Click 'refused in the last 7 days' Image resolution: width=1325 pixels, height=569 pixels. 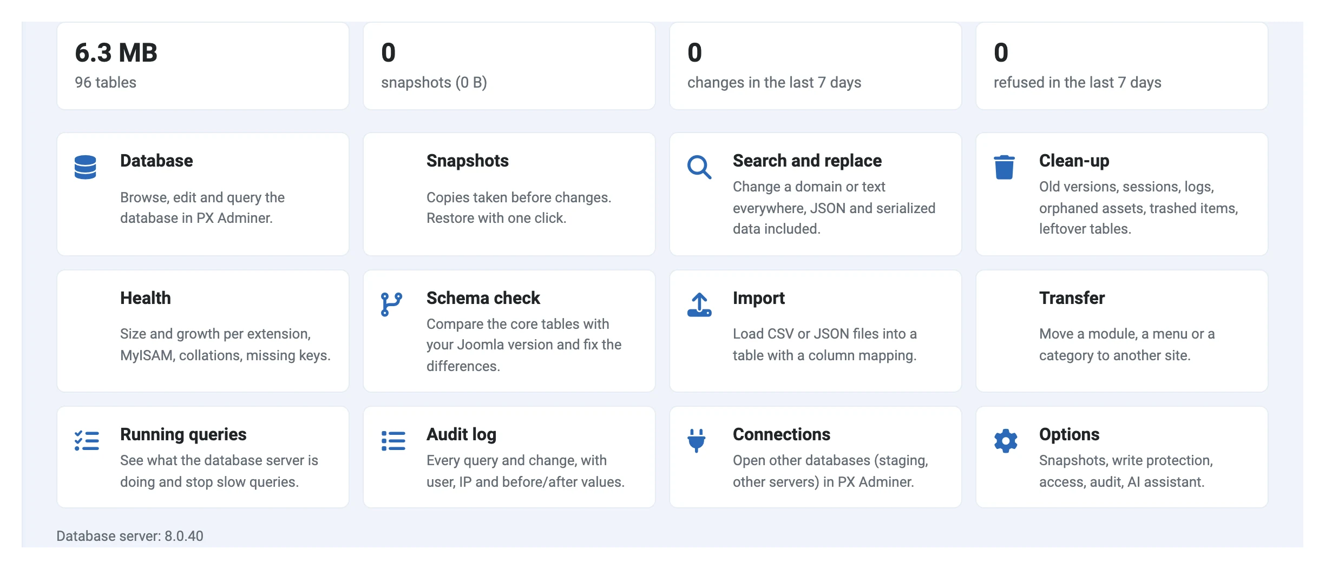1078,82
